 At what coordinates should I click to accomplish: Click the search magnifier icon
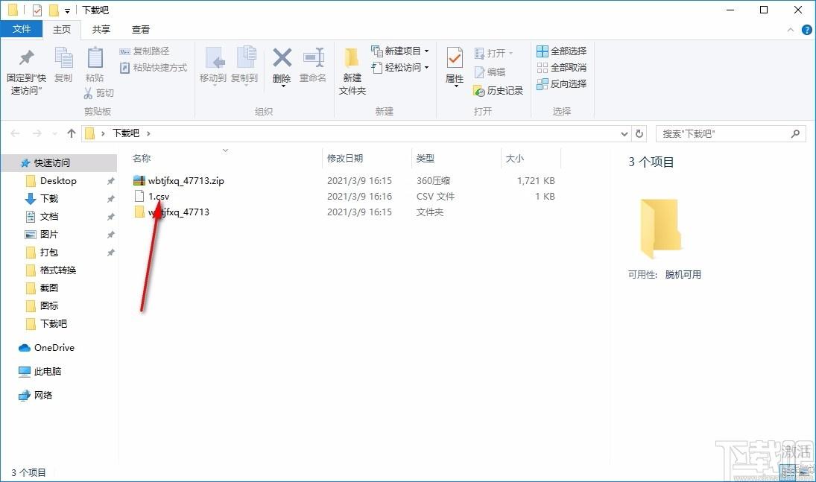(x=795, y=134)
